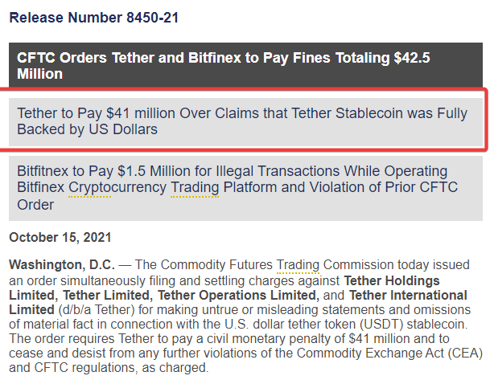Click the word stablecoin ending the USDT sentence
Image resolution: width=490 pixels, height=380 pixels.
tap(437, 325)
